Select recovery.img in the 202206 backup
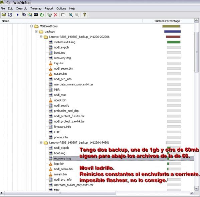Screen dimensions: 200x197 coord(62,58)
